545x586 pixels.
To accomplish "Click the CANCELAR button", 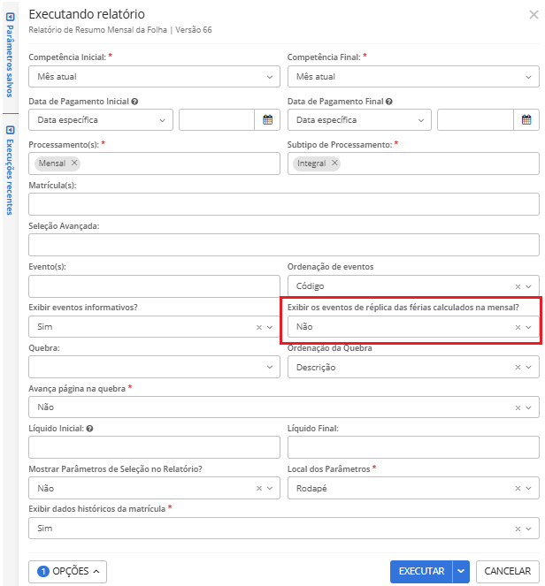I will [508, 572].
